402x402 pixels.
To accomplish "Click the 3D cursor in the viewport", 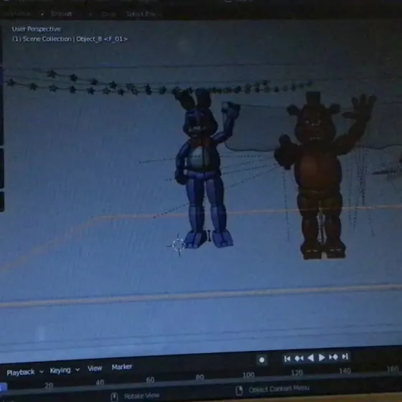I will pos(179,245).
